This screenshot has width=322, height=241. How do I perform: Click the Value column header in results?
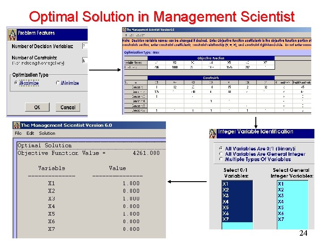118,168
